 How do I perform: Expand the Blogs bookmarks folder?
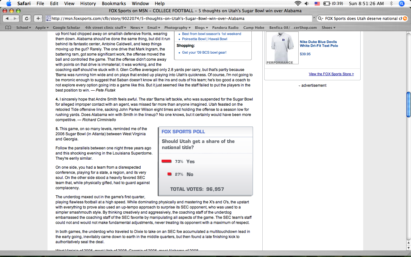click(201, 28)
